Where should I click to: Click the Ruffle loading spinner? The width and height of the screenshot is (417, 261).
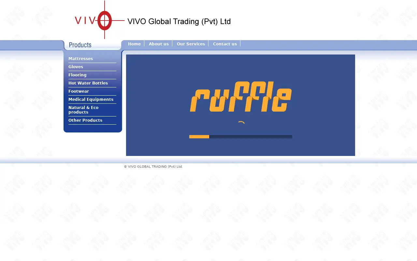(241, 123)
